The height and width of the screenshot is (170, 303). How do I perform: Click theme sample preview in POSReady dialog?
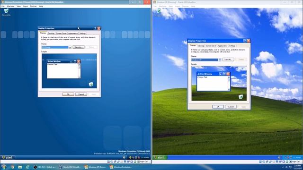(69, 71)
